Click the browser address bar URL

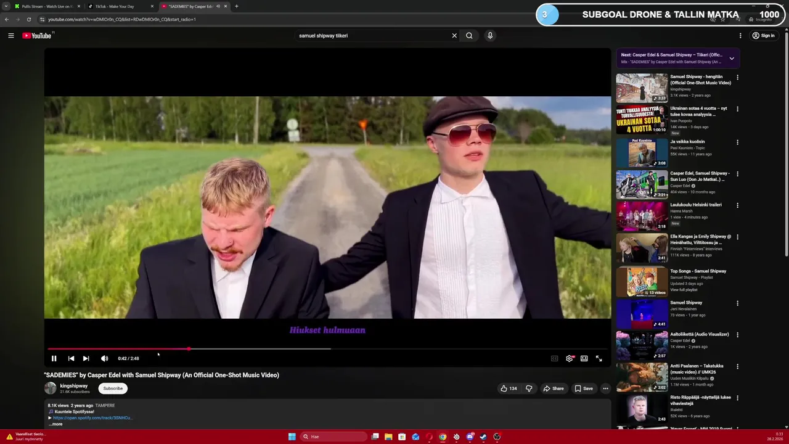(122, 19)
